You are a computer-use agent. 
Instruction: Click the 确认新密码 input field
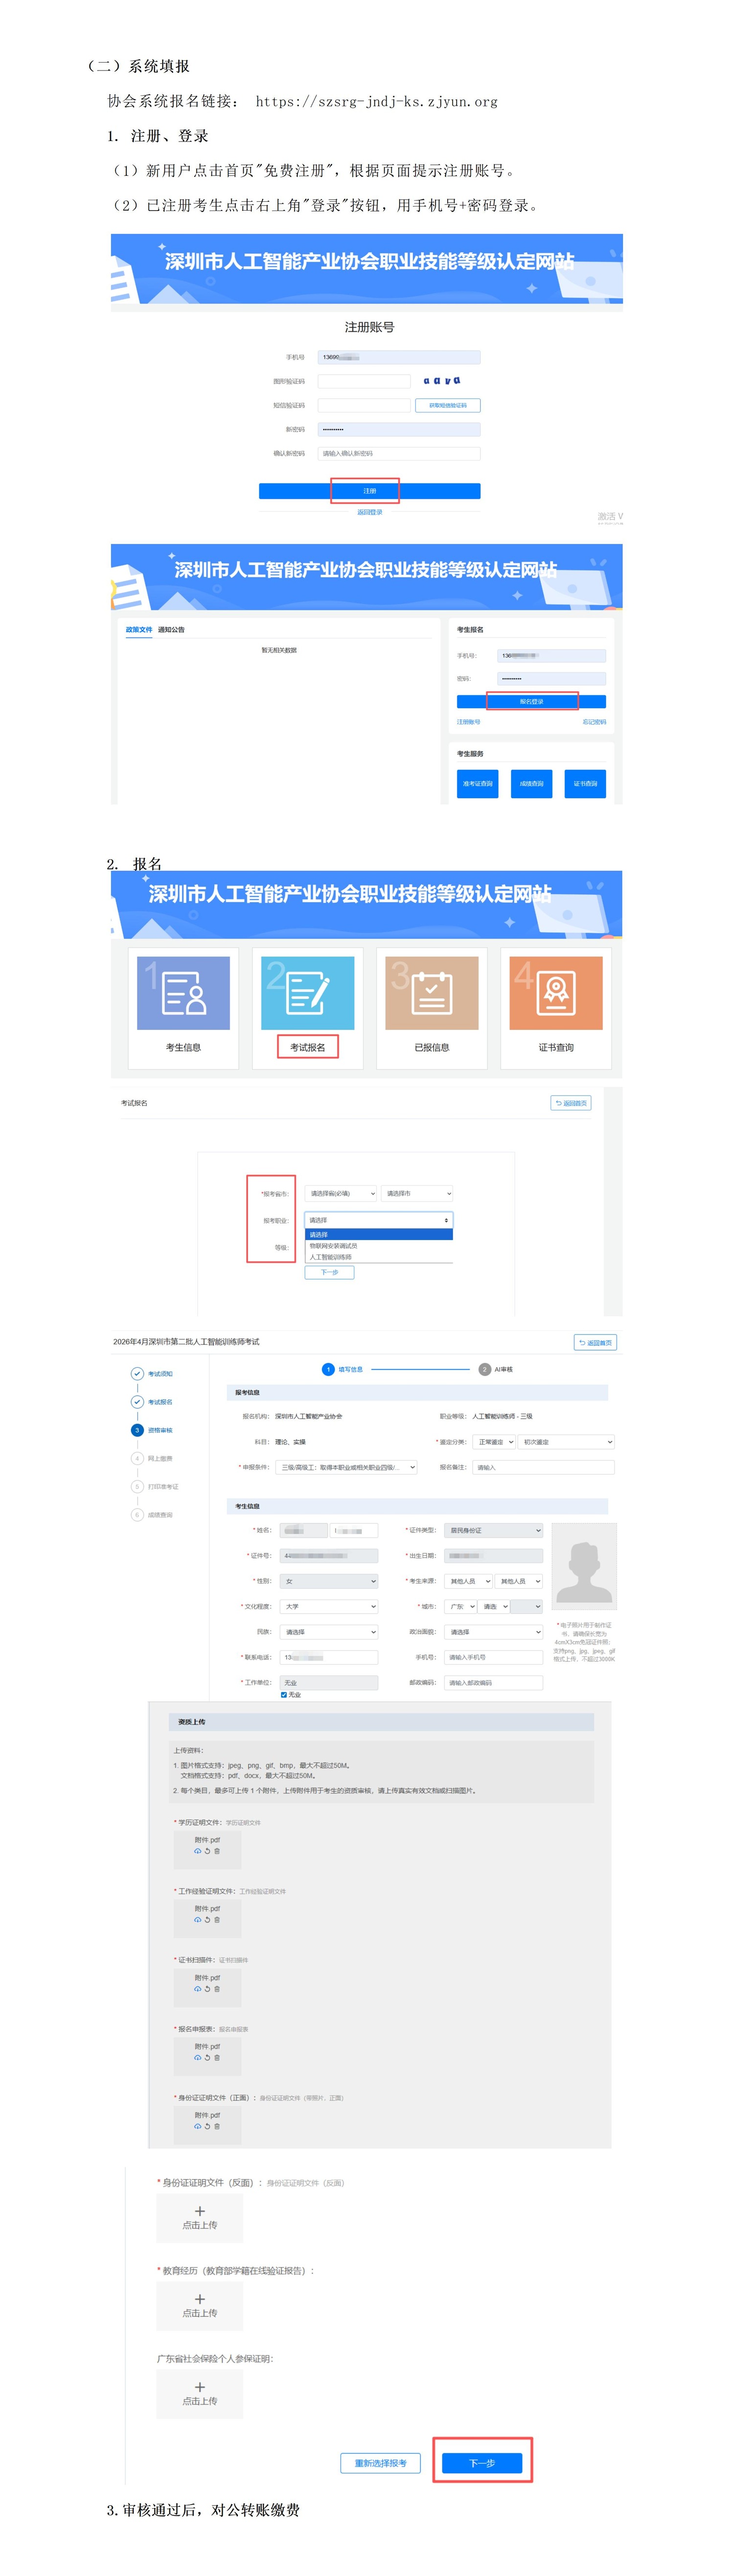pos(399,453)
